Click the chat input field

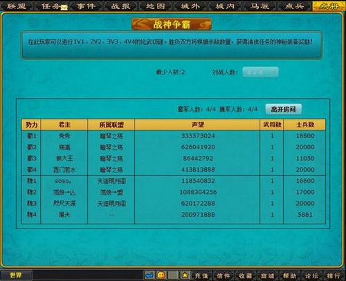(x=87, y=275)
